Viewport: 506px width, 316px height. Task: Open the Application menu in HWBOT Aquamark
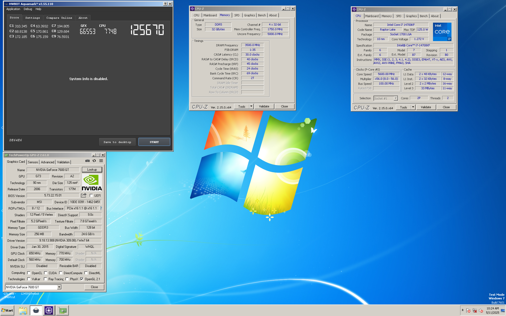point(13,9)
